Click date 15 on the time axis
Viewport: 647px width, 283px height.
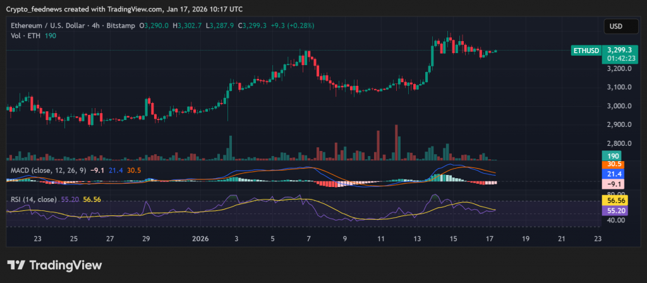point(453,239)
